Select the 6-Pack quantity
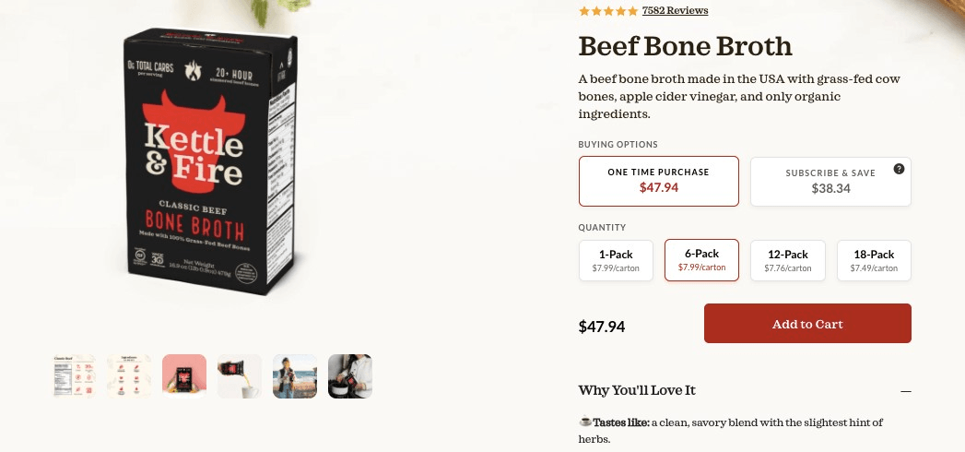965x452 pixels. pyautogui.click(x=701, y=260)
